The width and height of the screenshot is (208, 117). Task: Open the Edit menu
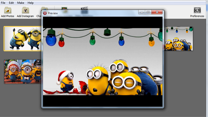click(11, 3)
